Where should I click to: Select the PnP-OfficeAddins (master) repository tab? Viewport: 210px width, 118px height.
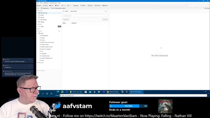[x=58, y=8]
